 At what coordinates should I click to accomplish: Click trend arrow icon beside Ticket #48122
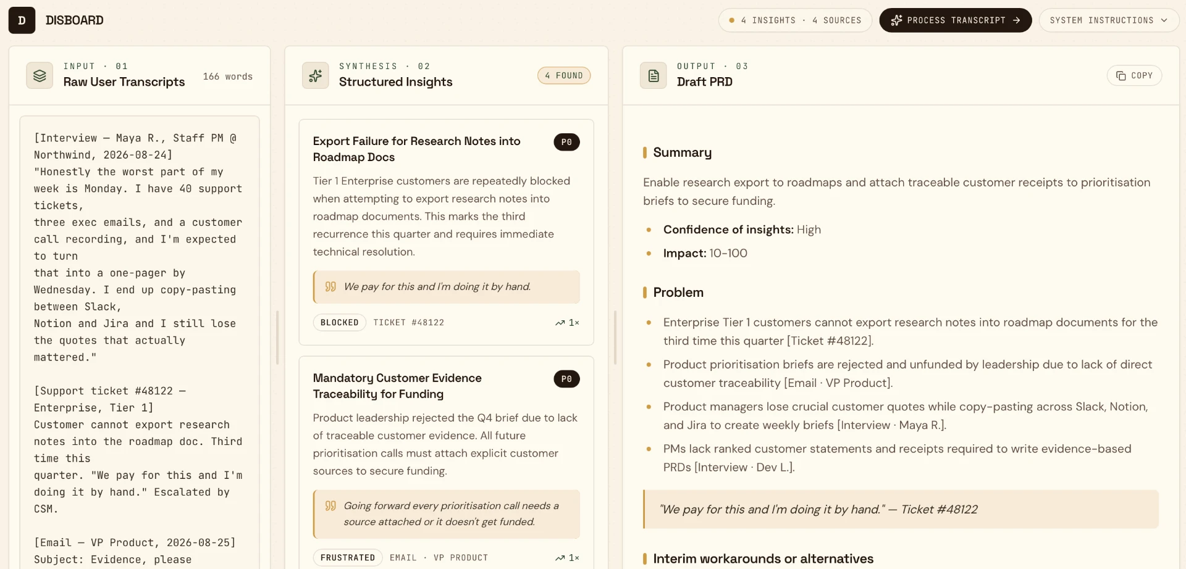[x=560, y=323]
